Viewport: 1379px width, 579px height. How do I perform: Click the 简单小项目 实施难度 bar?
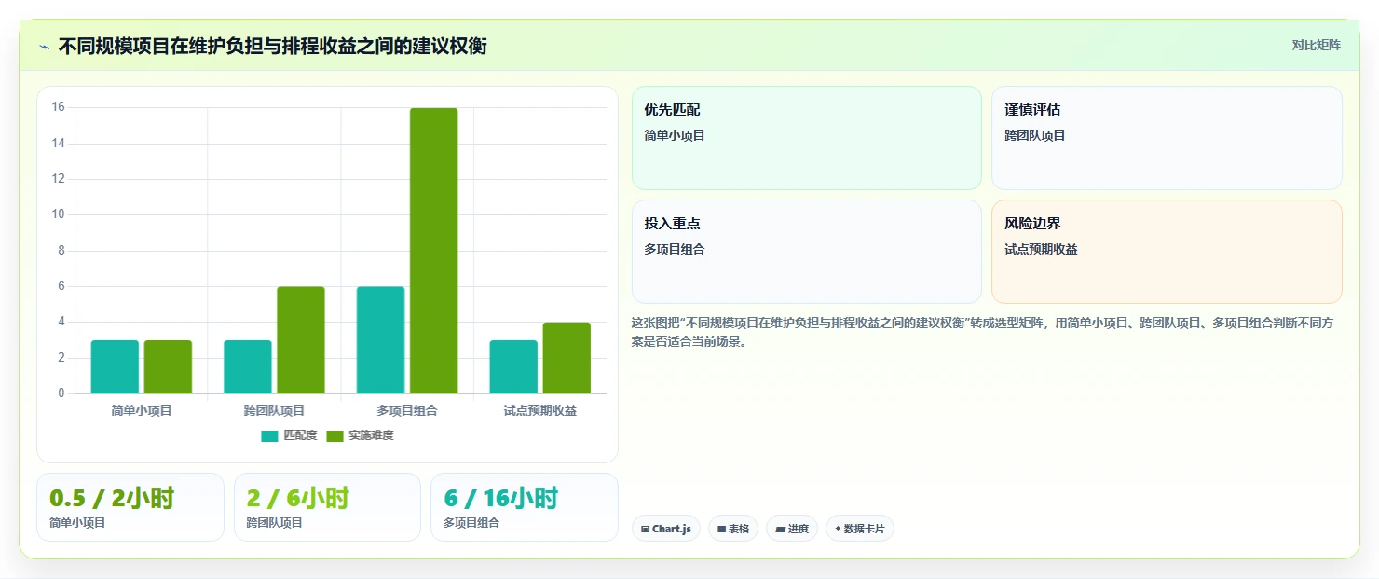pos(168,367)
